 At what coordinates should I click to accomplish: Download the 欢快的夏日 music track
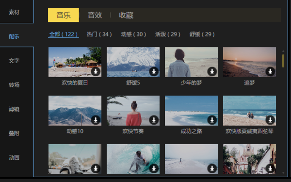(96, 71)
